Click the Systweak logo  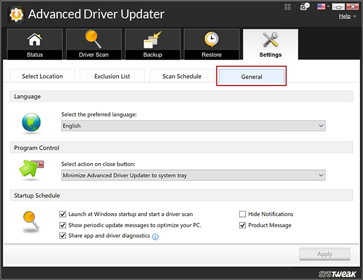337,274
